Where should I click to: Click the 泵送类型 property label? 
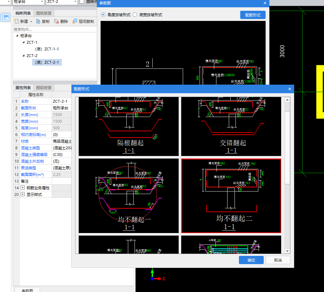(29, 168)
